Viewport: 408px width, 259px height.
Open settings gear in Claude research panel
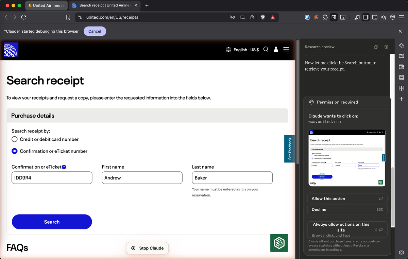pos(386,47)
